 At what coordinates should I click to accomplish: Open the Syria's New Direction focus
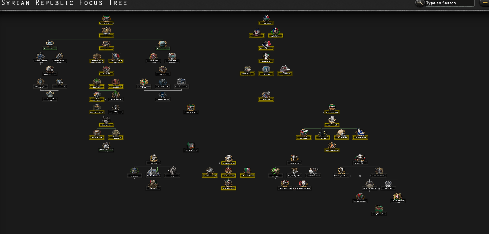(x=332, y=122)
